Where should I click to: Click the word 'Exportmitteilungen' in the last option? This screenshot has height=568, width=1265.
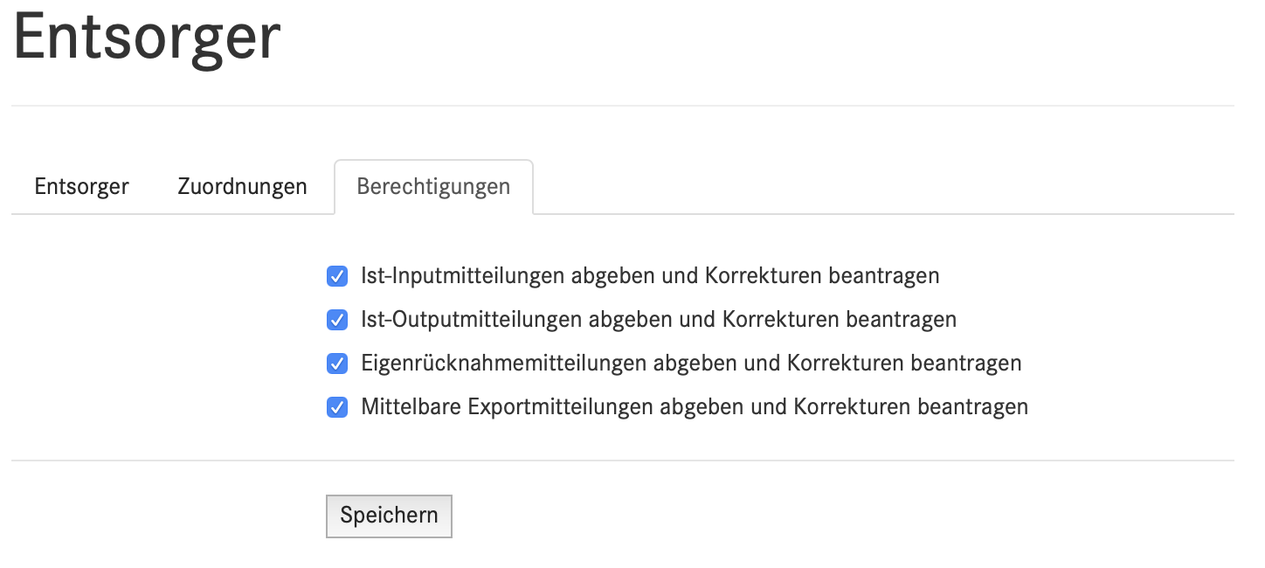point(561,406)
